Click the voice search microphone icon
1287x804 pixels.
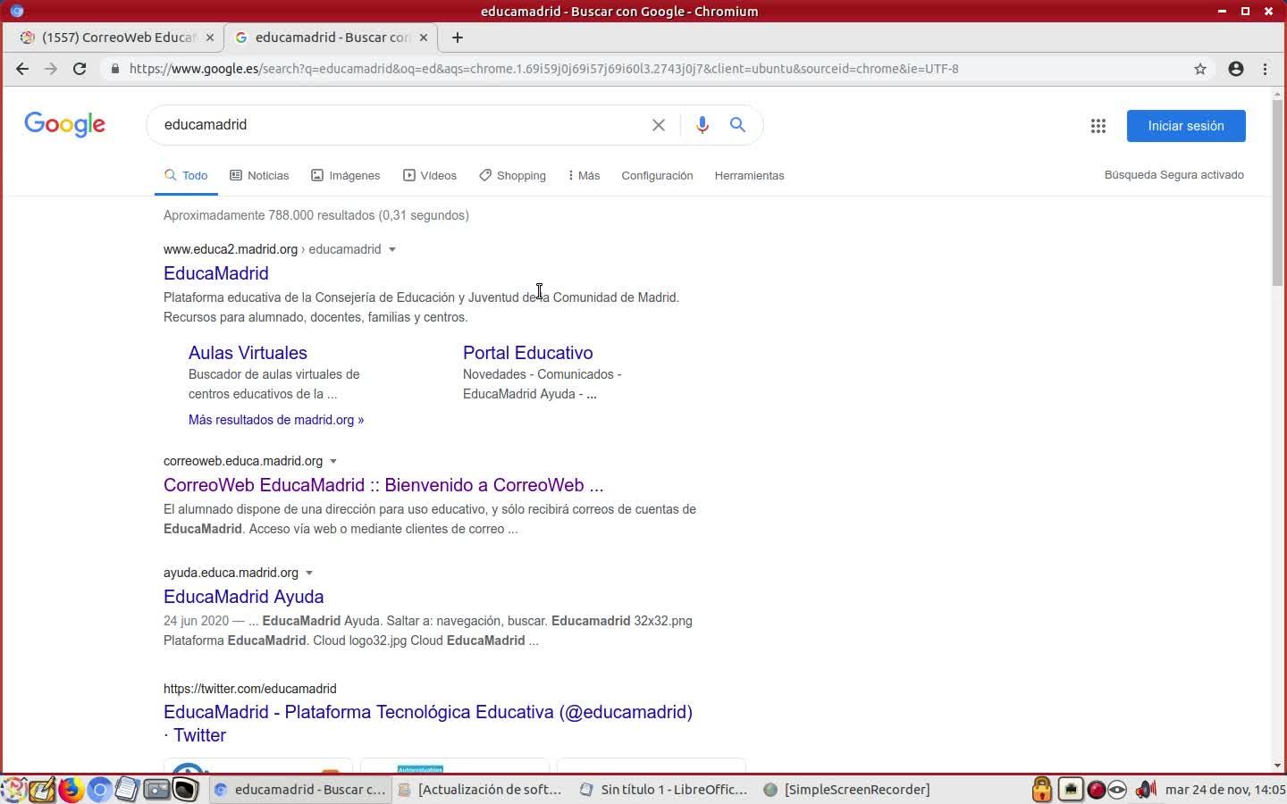point(702,125)
